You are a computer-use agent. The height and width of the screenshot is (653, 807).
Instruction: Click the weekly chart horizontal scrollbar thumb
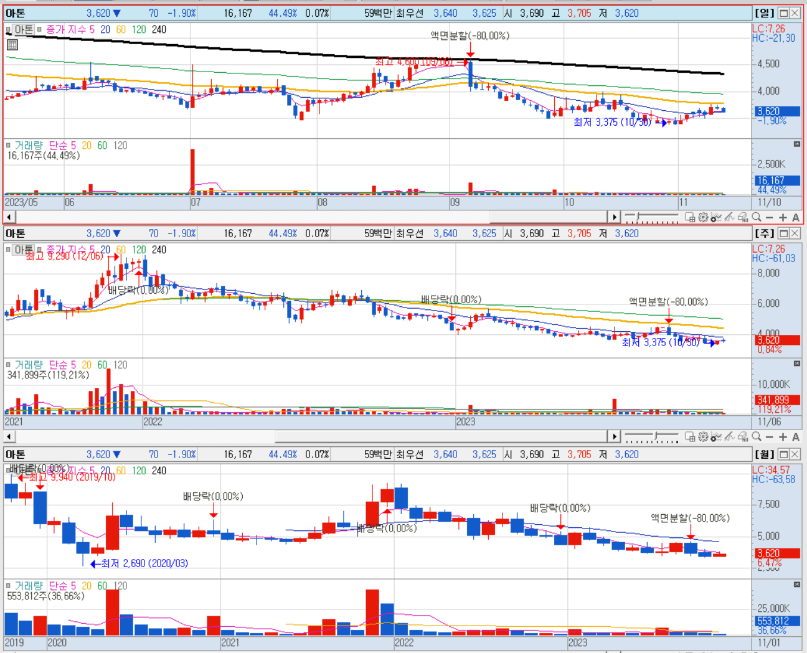[x=441, y=437]
